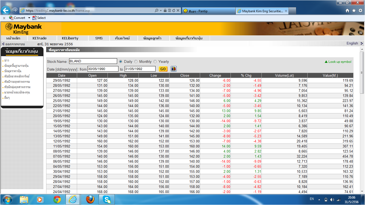Open Skype from the taskbar
Image resolution: width=365 pixels, height=205 pixels.
107,199
